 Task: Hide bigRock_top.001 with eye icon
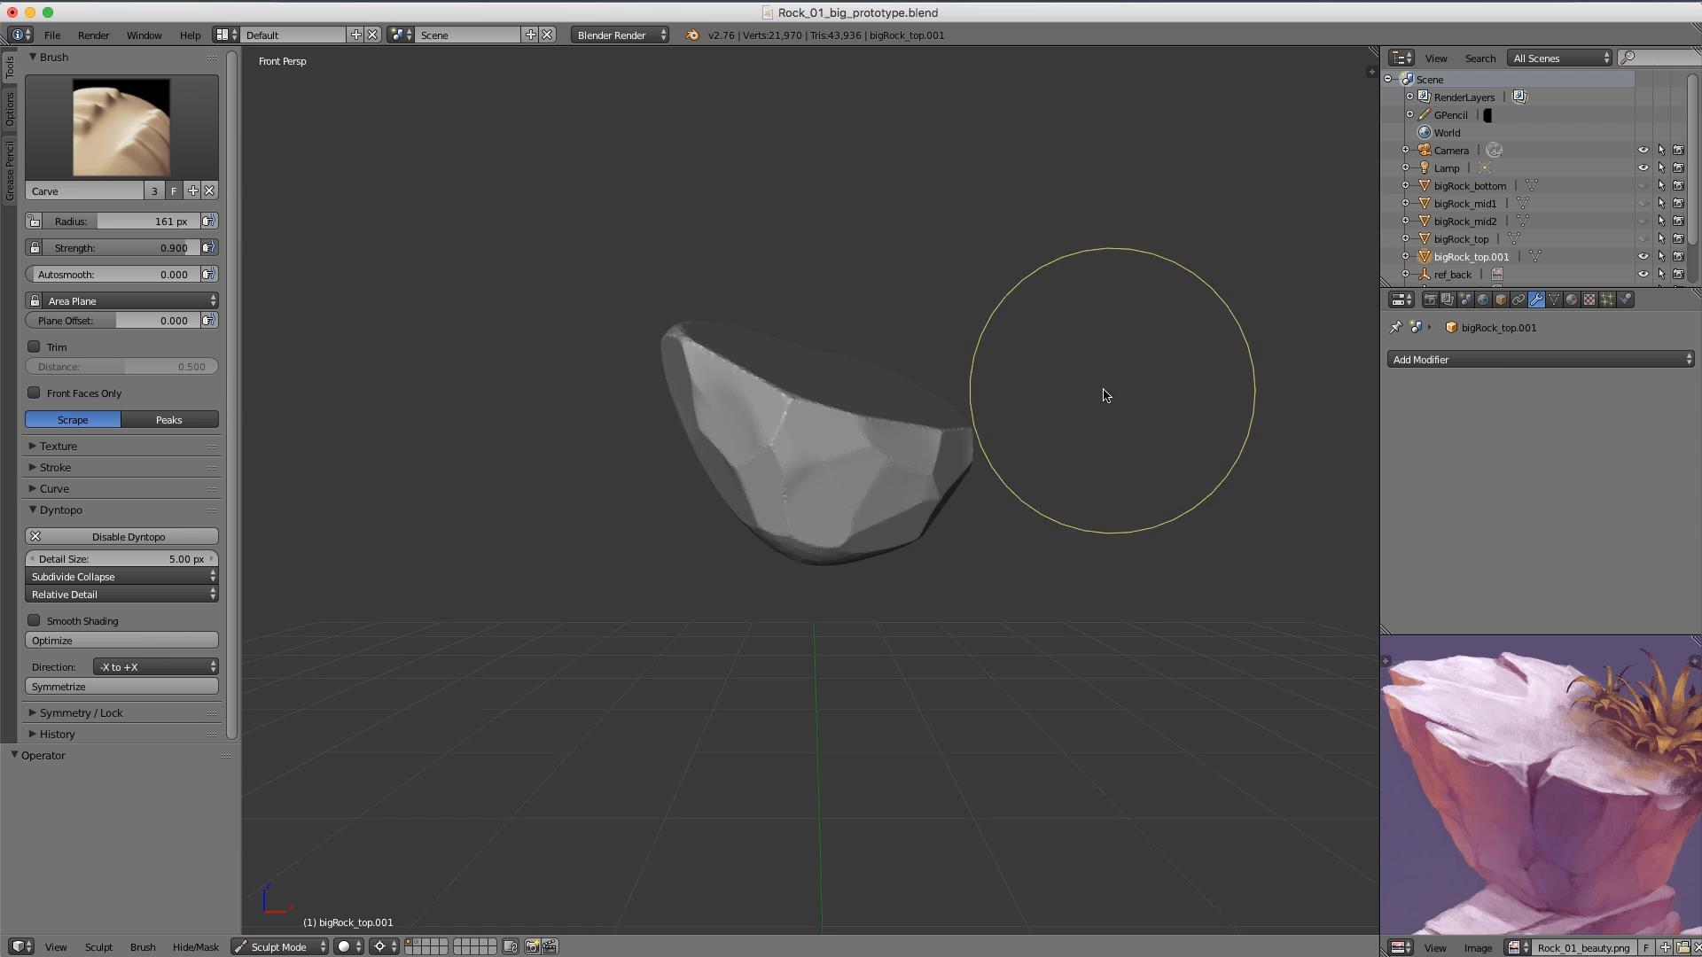point(1643,256)
